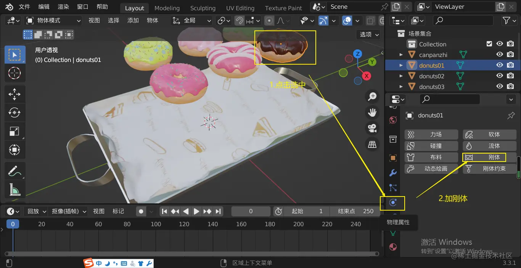Hide canpanzhi with its eye icon

(500, 55)
